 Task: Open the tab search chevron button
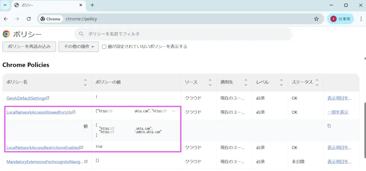5,5
